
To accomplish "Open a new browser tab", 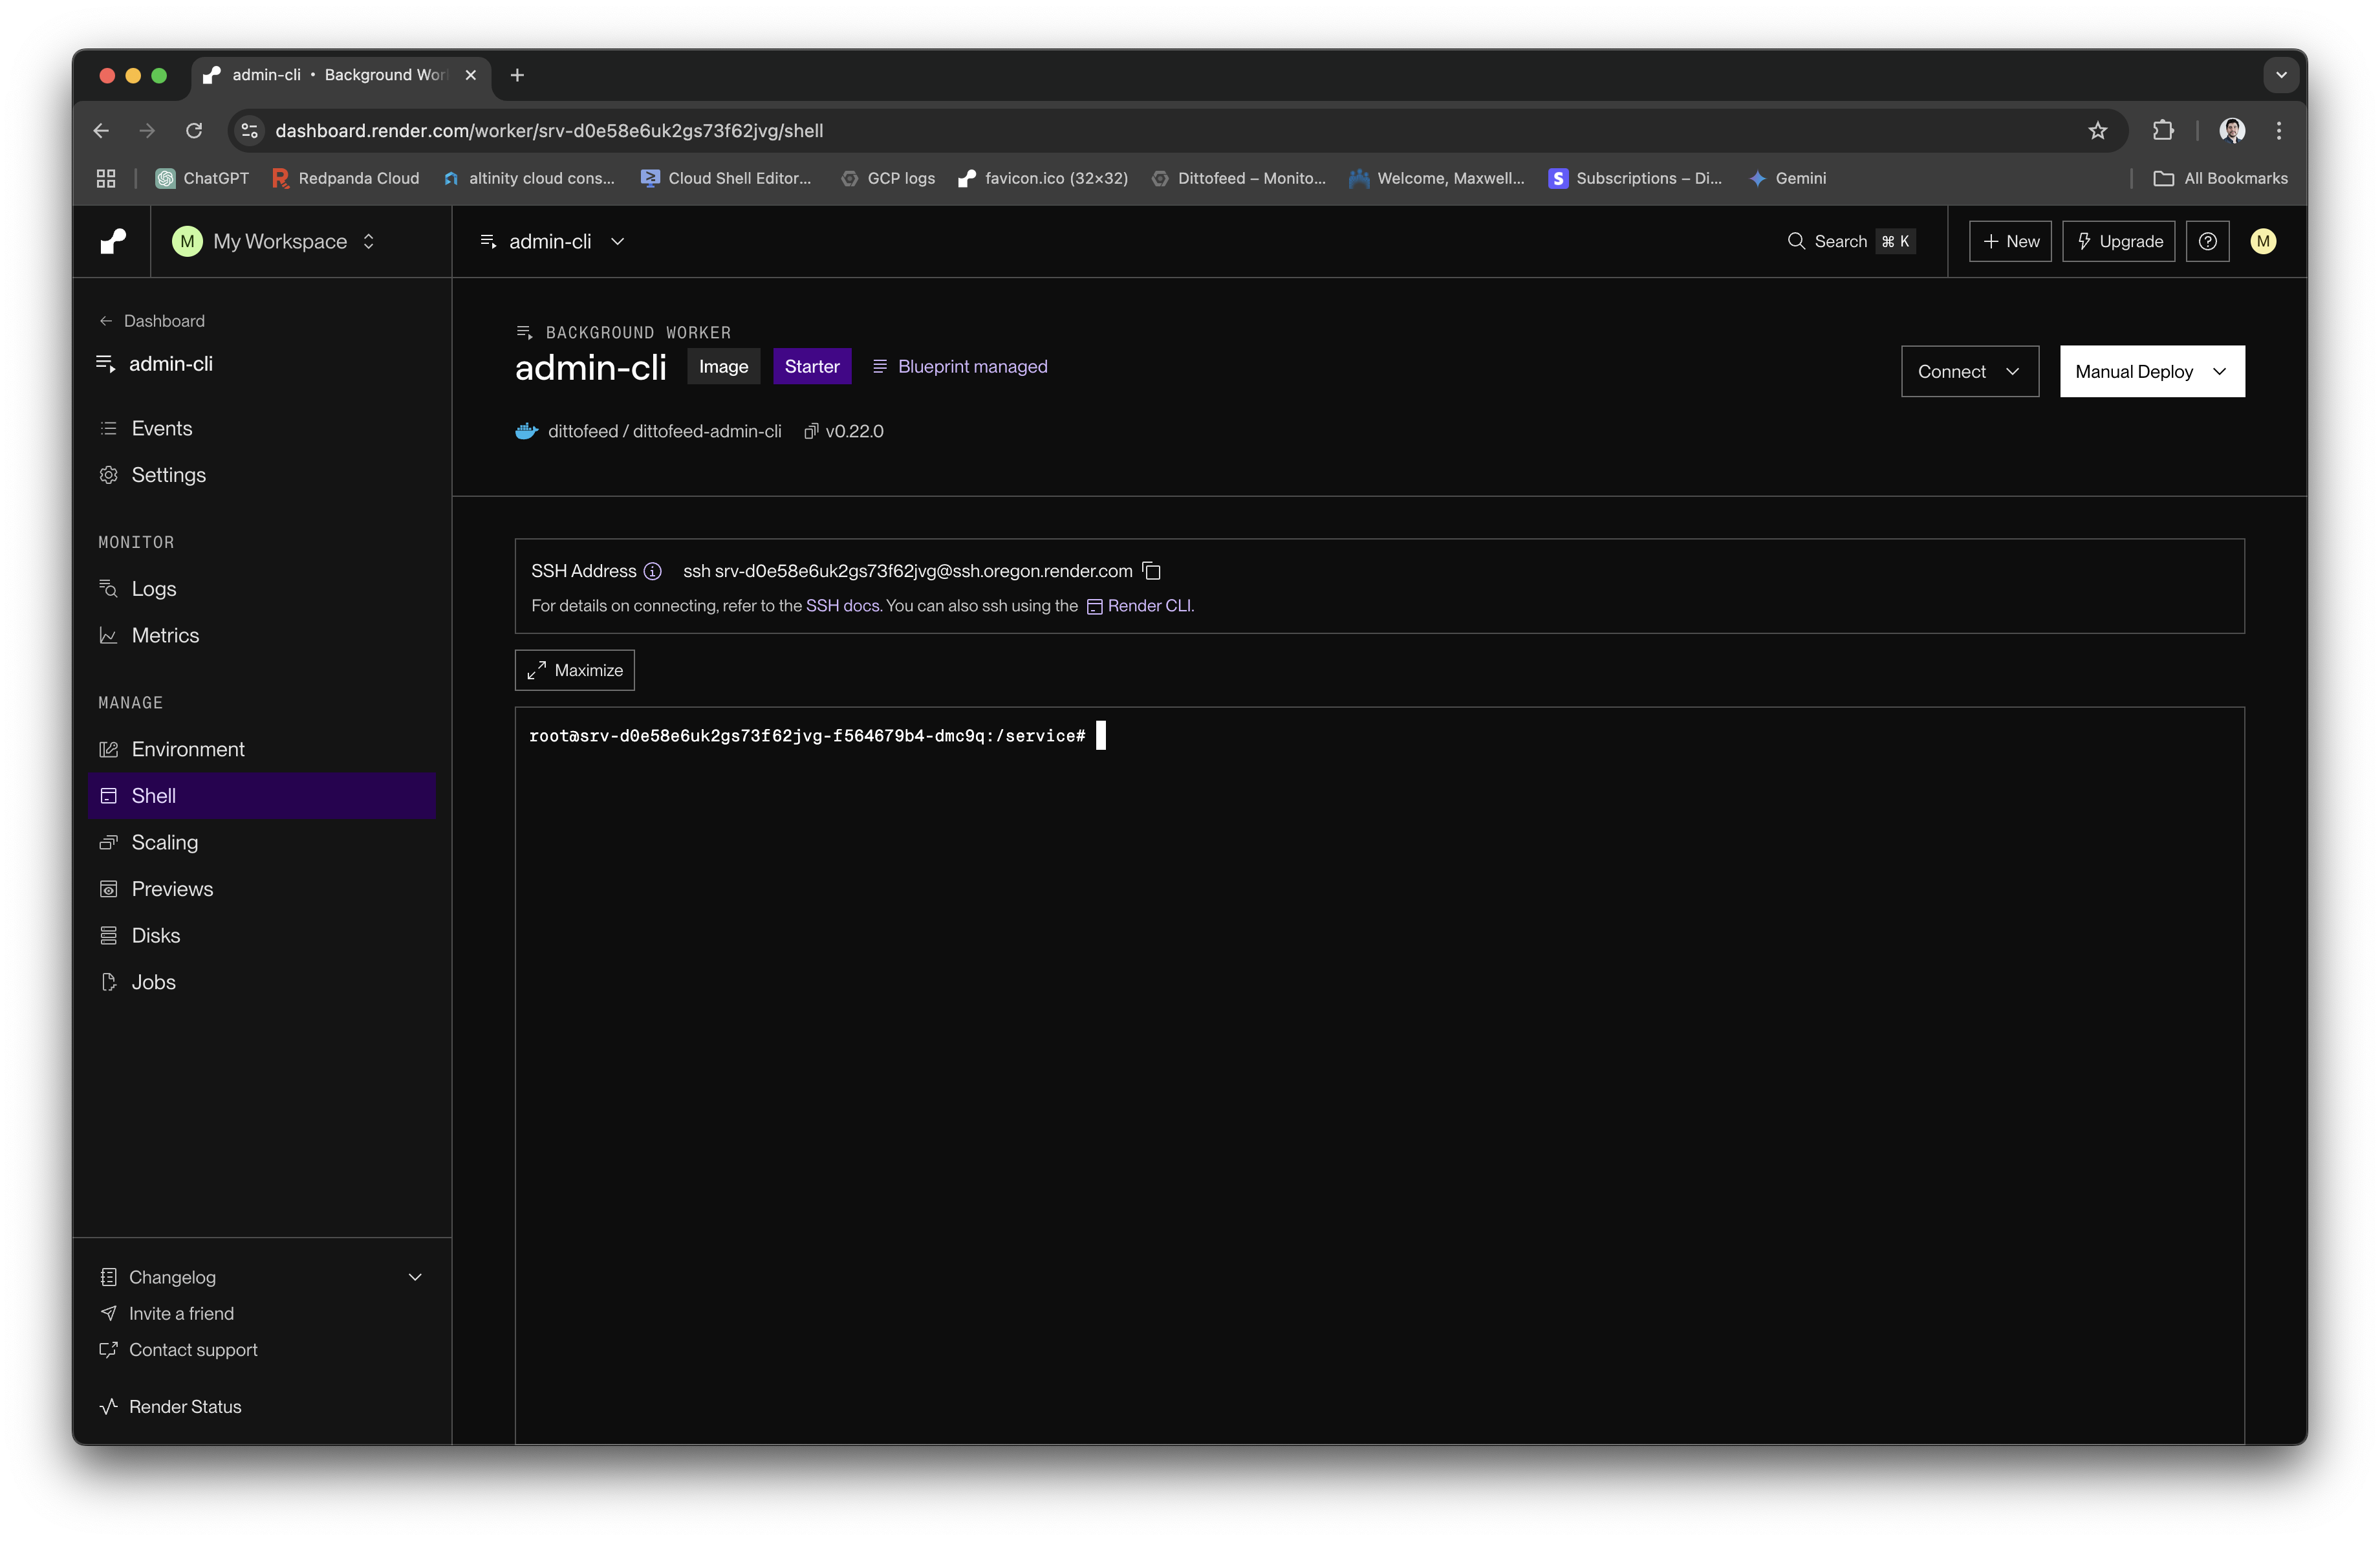I will coord(517,75).
